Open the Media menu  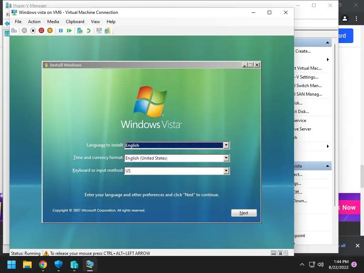tap(53, 22)
